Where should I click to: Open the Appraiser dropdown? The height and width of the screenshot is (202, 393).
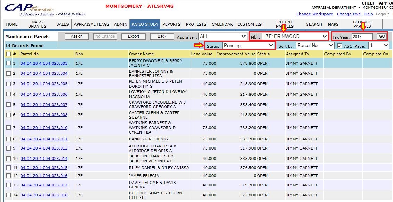point(222,37)
